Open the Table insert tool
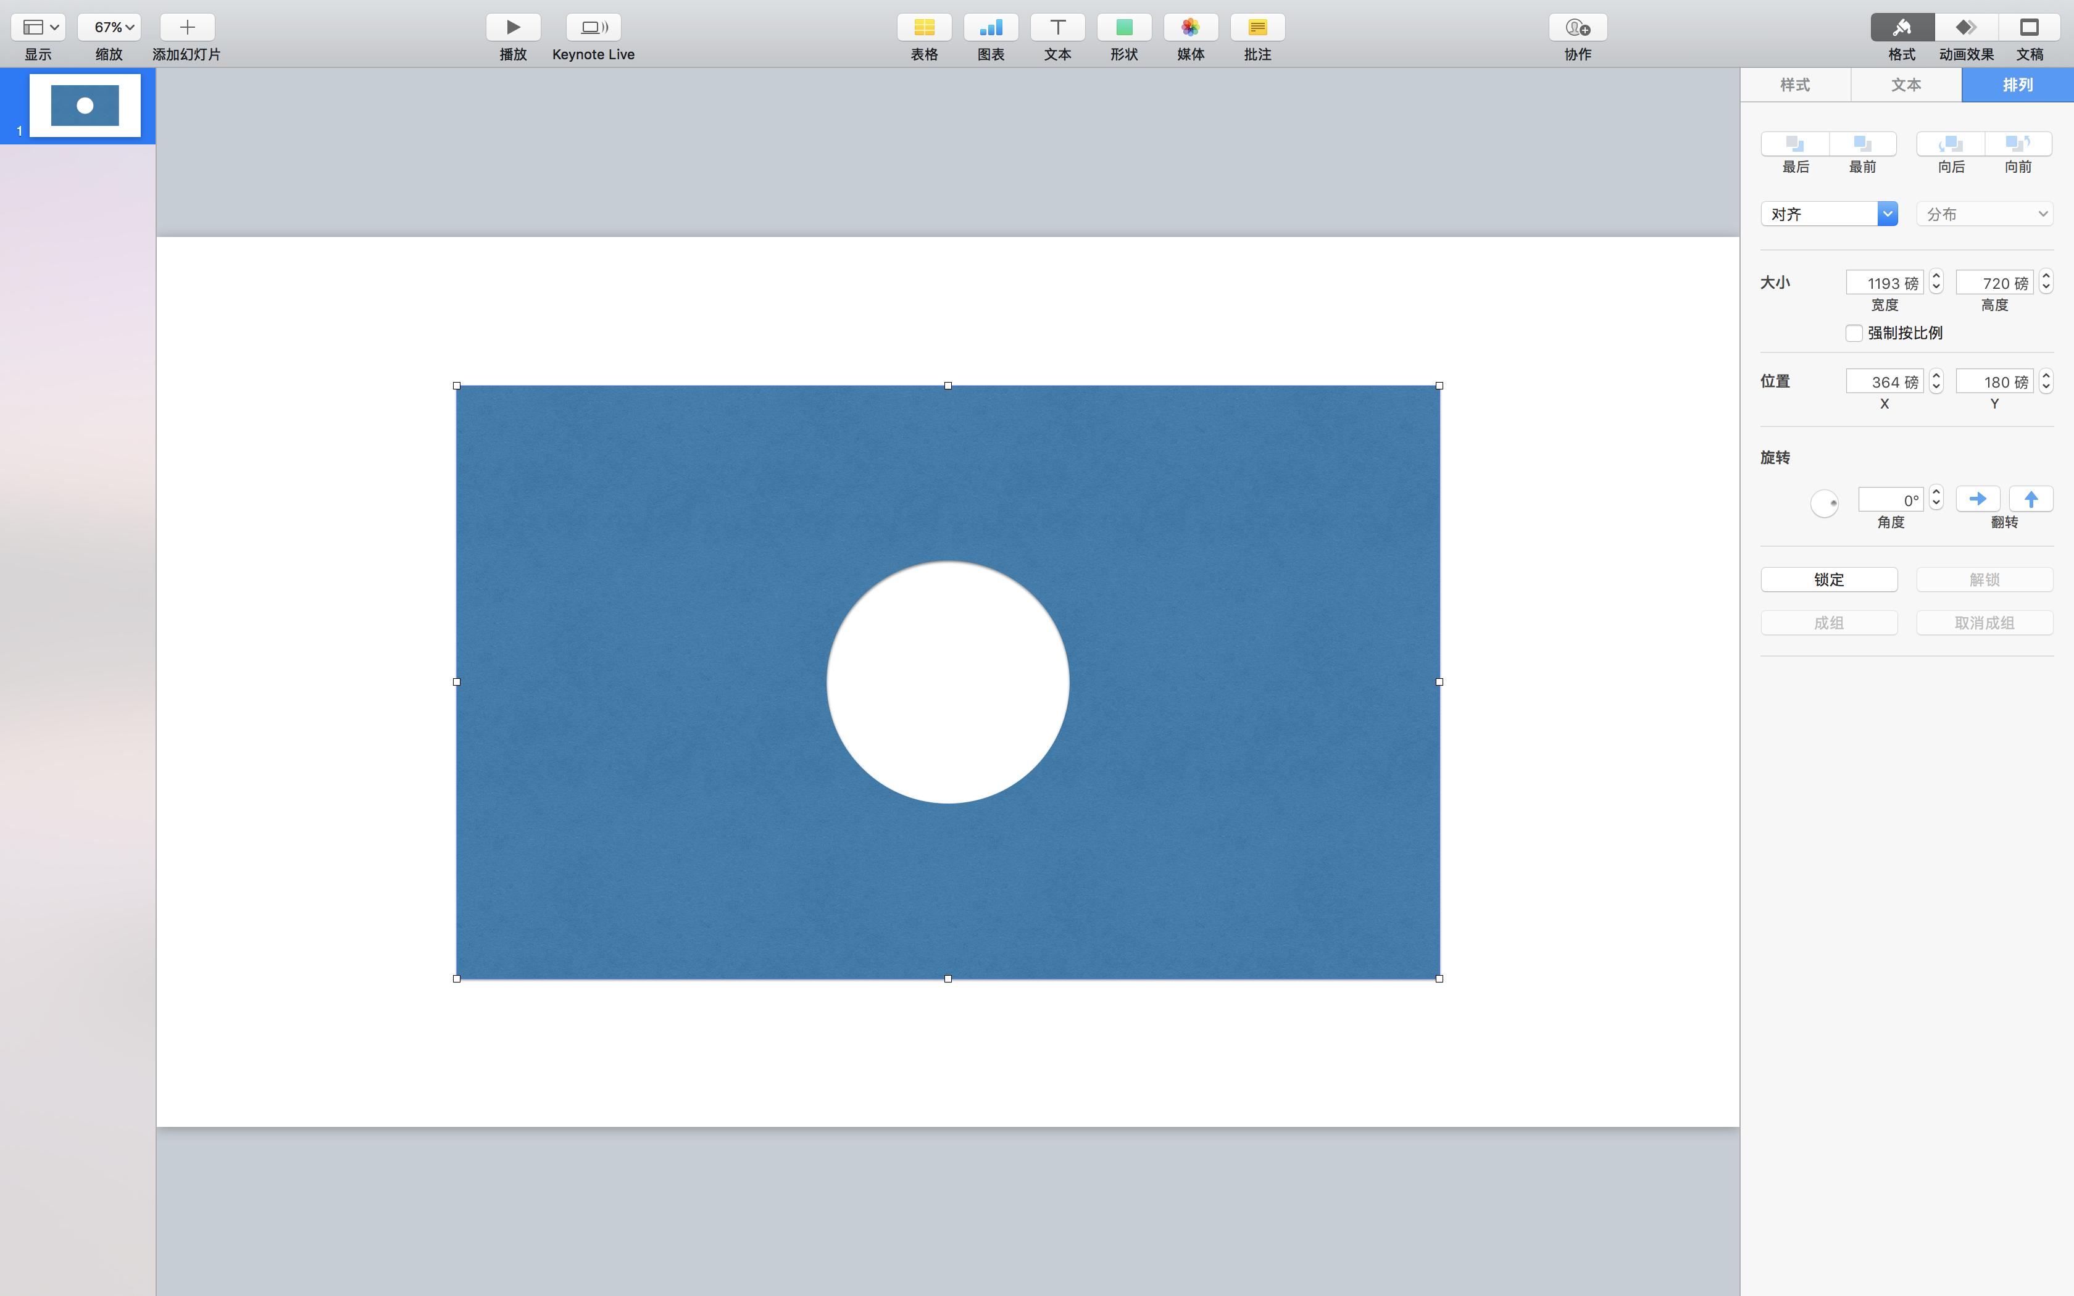The width and height of the screenshot is (2074, 1296). 924,27
